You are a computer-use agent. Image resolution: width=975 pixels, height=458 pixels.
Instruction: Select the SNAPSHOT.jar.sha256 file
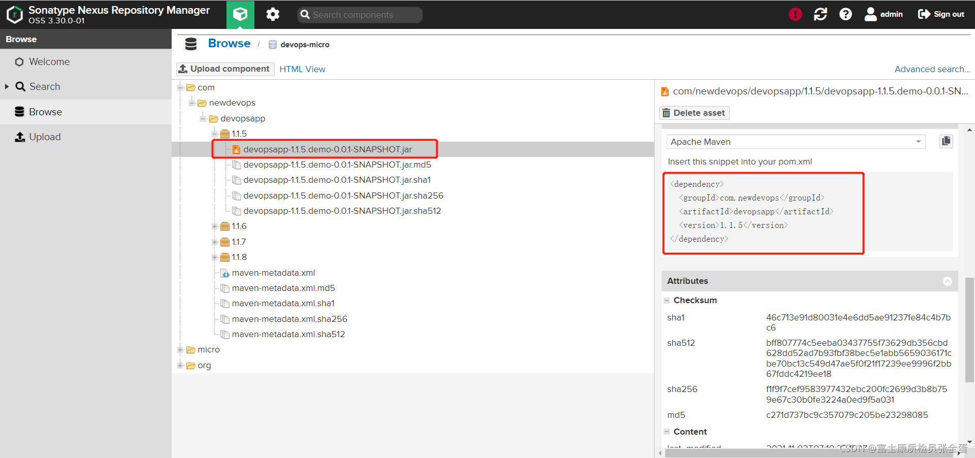click(343, 195)
